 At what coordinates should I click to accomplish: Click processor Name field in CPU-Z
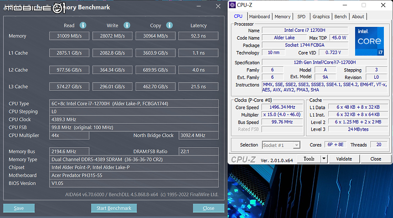[305, 30]
